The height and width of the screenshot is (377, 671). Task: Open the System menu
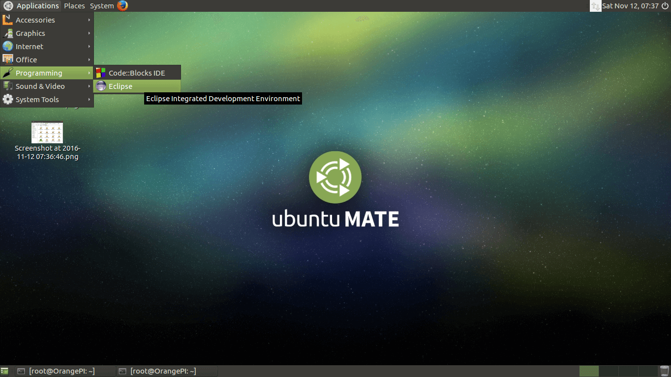(x=102, y=6)
